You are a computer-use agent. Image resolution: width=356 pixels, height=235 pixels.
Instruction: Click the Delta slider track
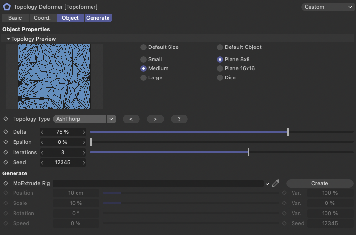[194, 132]
